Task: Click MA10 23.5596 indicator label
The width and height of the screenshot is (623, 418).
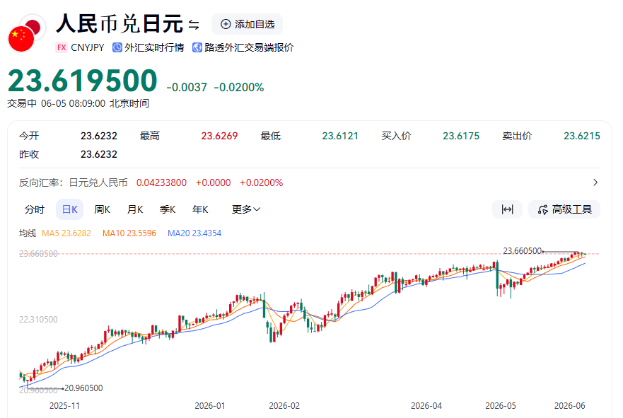Action: tap(129, 233)
